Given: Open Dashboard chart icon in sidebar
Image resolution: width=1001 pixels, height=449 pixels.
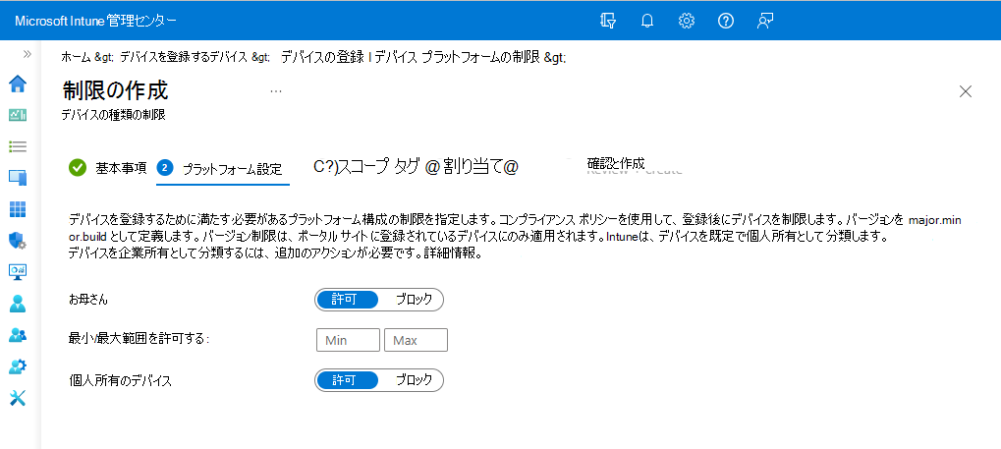Looking at the screenshot, I should (18, 115).
